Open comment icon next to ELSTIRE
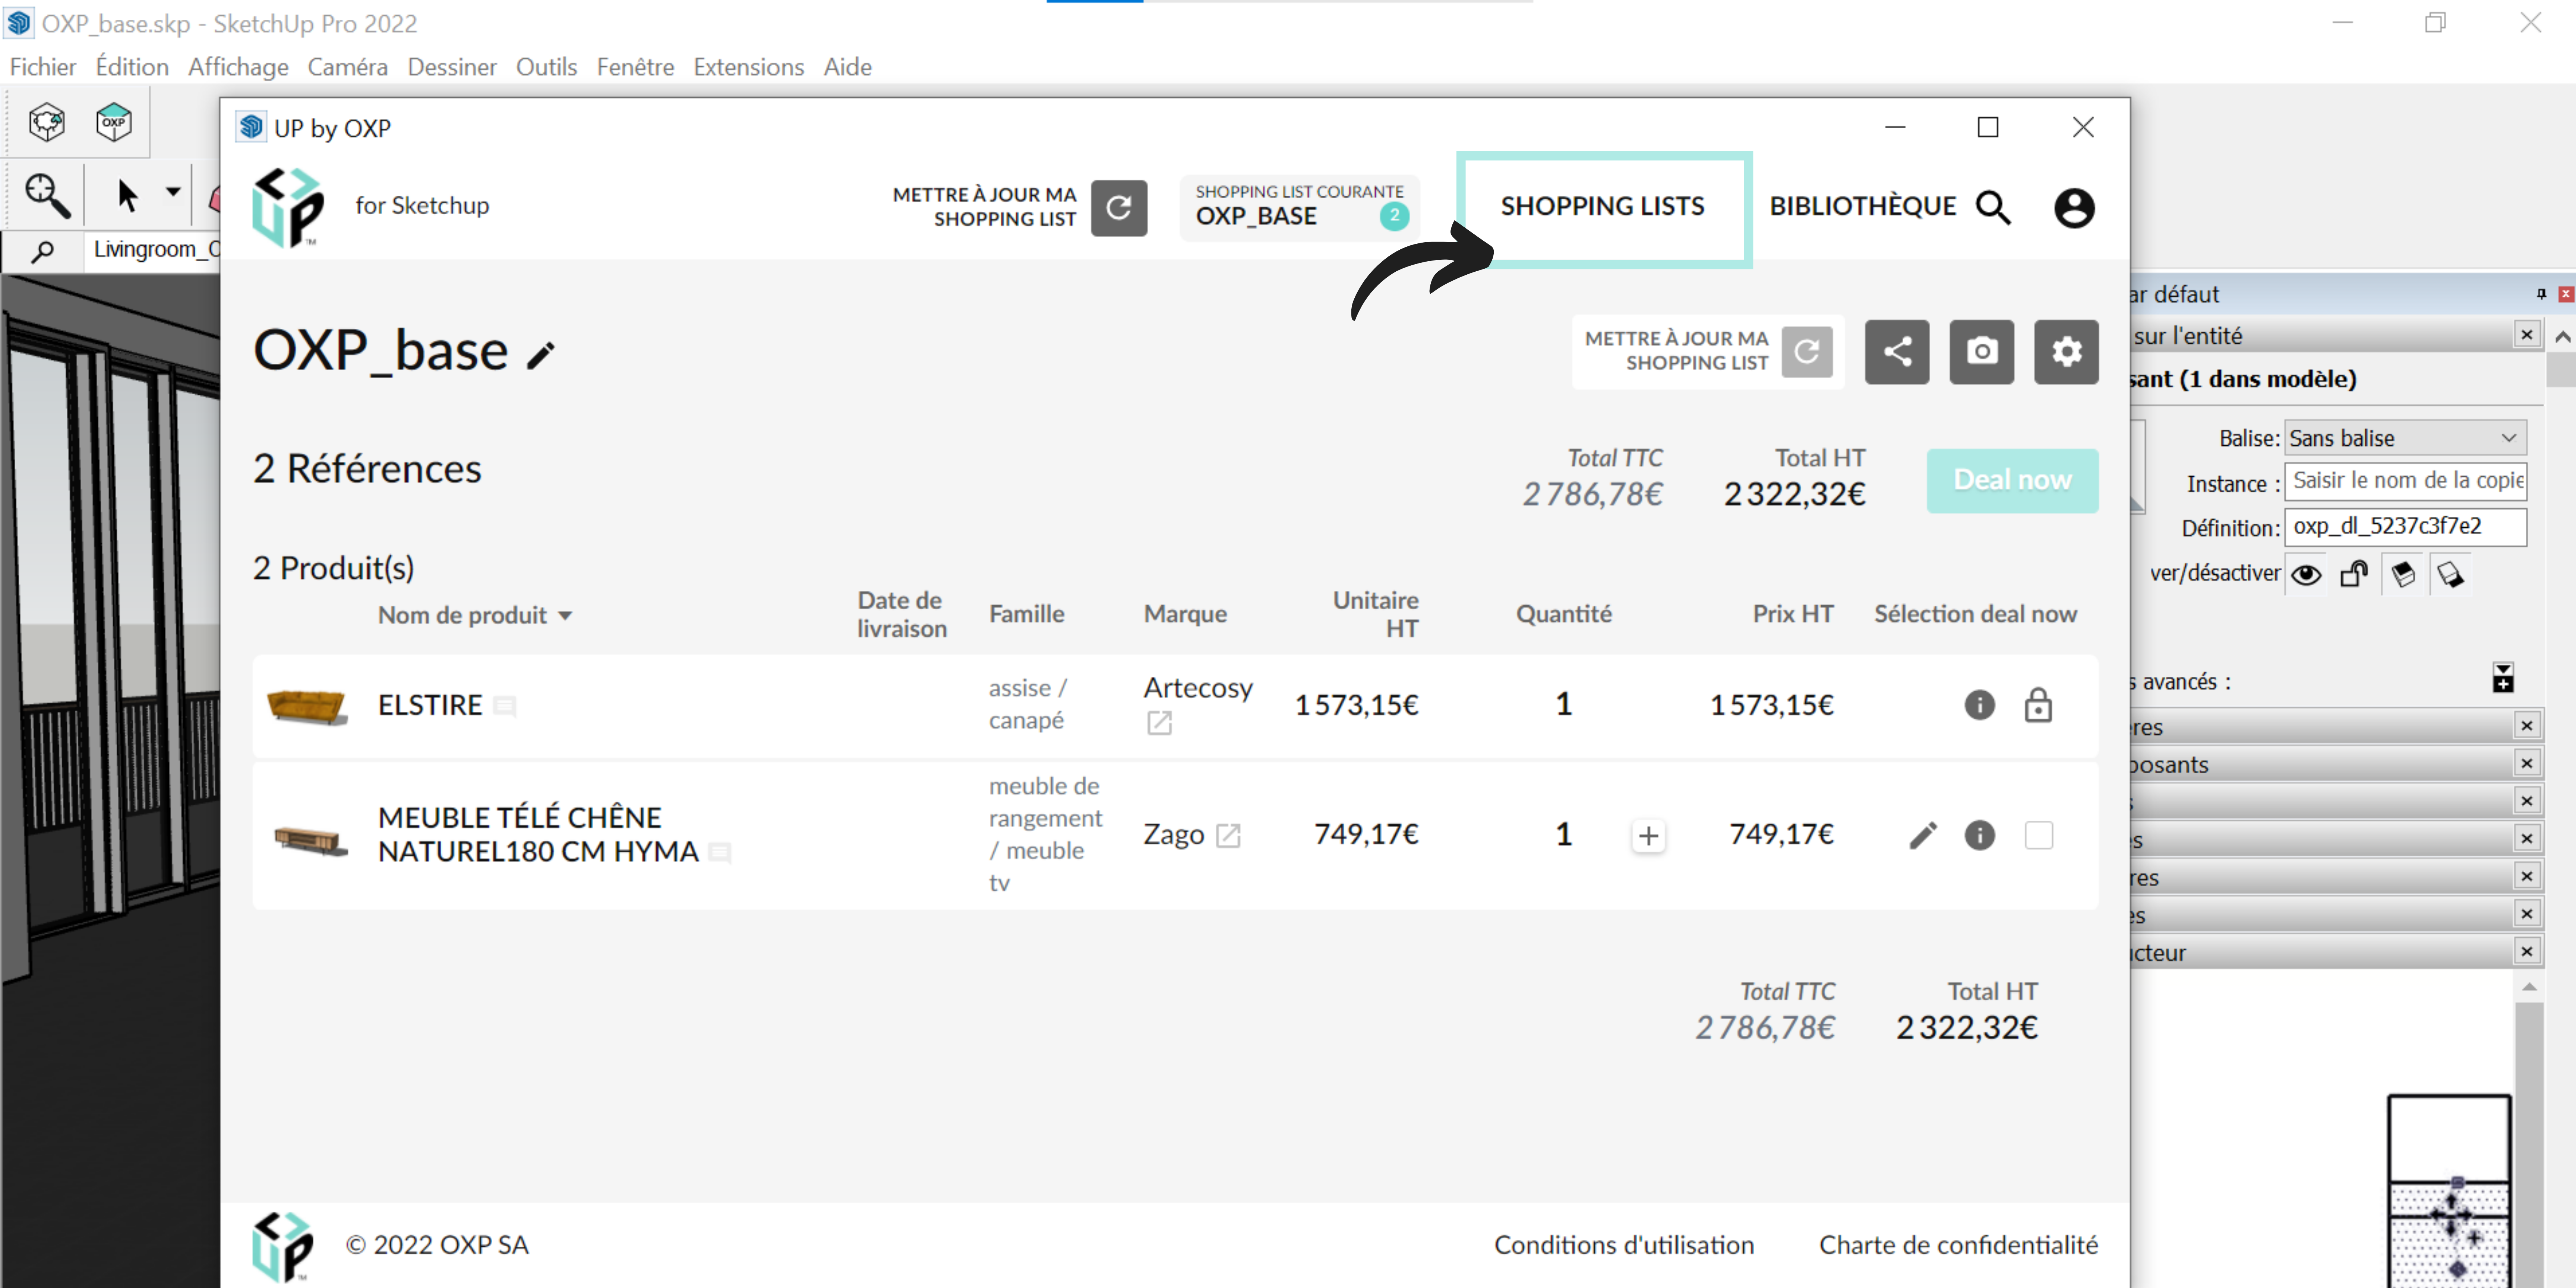2576x1288 pixels. click(505, 707)
